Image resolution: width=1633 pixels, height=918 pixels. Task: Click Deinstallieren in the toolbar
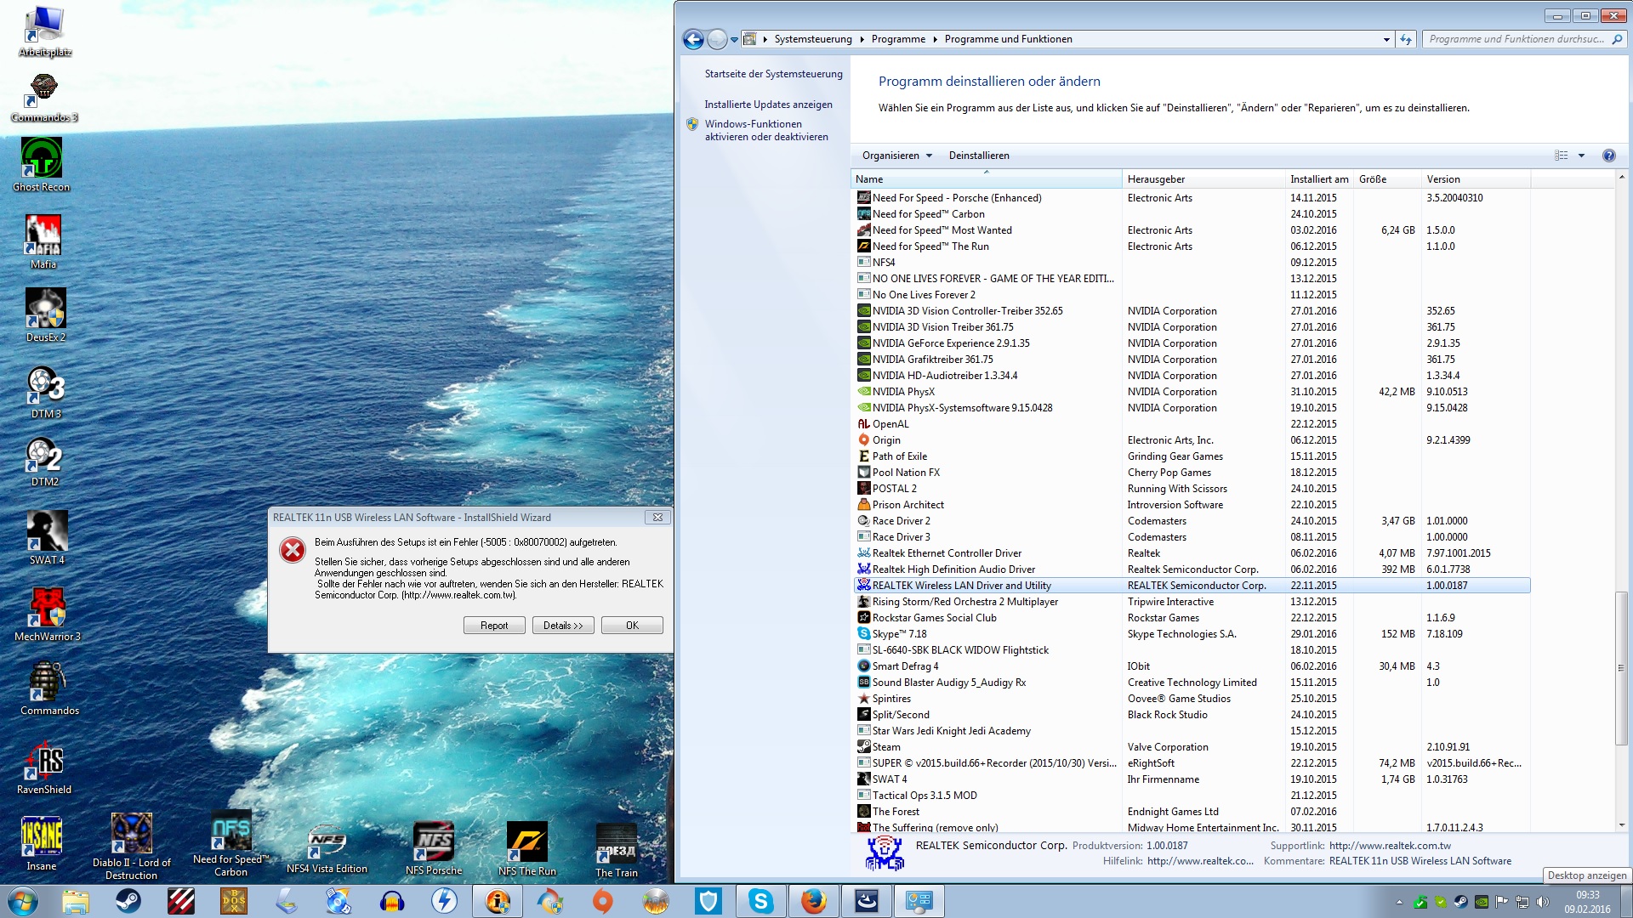click(979, 156)
